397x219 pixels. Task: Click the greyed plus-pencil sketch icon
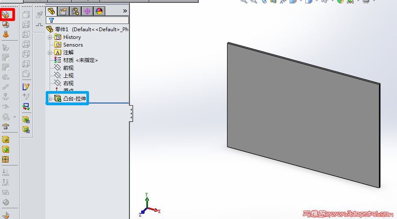(26, 97)
